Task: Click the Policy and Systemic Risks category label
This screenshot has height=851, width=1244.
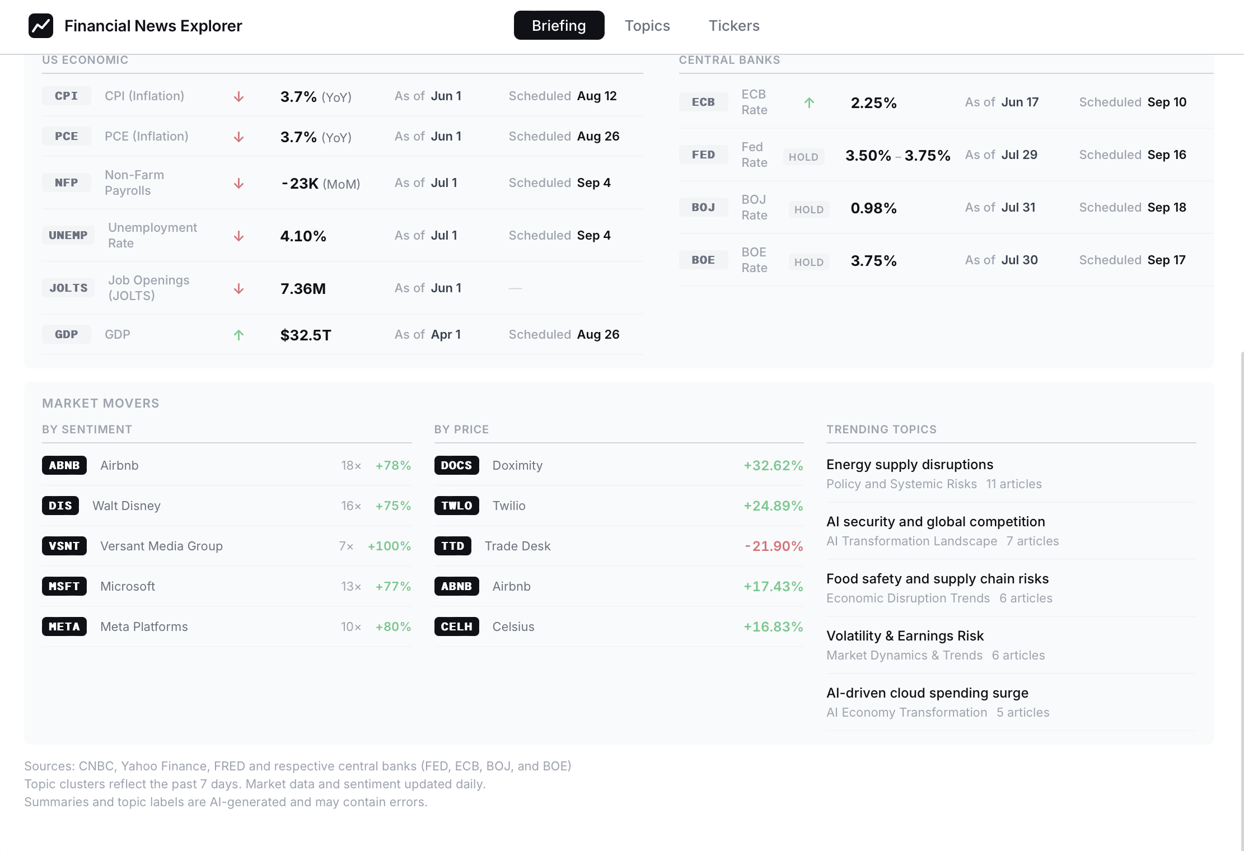Action: [901, 484]
